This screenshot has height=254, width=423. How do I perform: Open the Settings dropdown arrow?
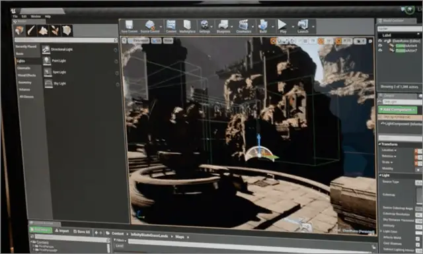click(x=211, y=26)
